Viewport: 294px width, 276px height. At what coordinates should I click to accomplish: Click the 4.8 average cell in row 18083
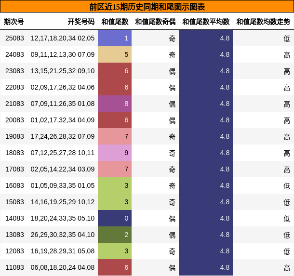click(206, 153)
